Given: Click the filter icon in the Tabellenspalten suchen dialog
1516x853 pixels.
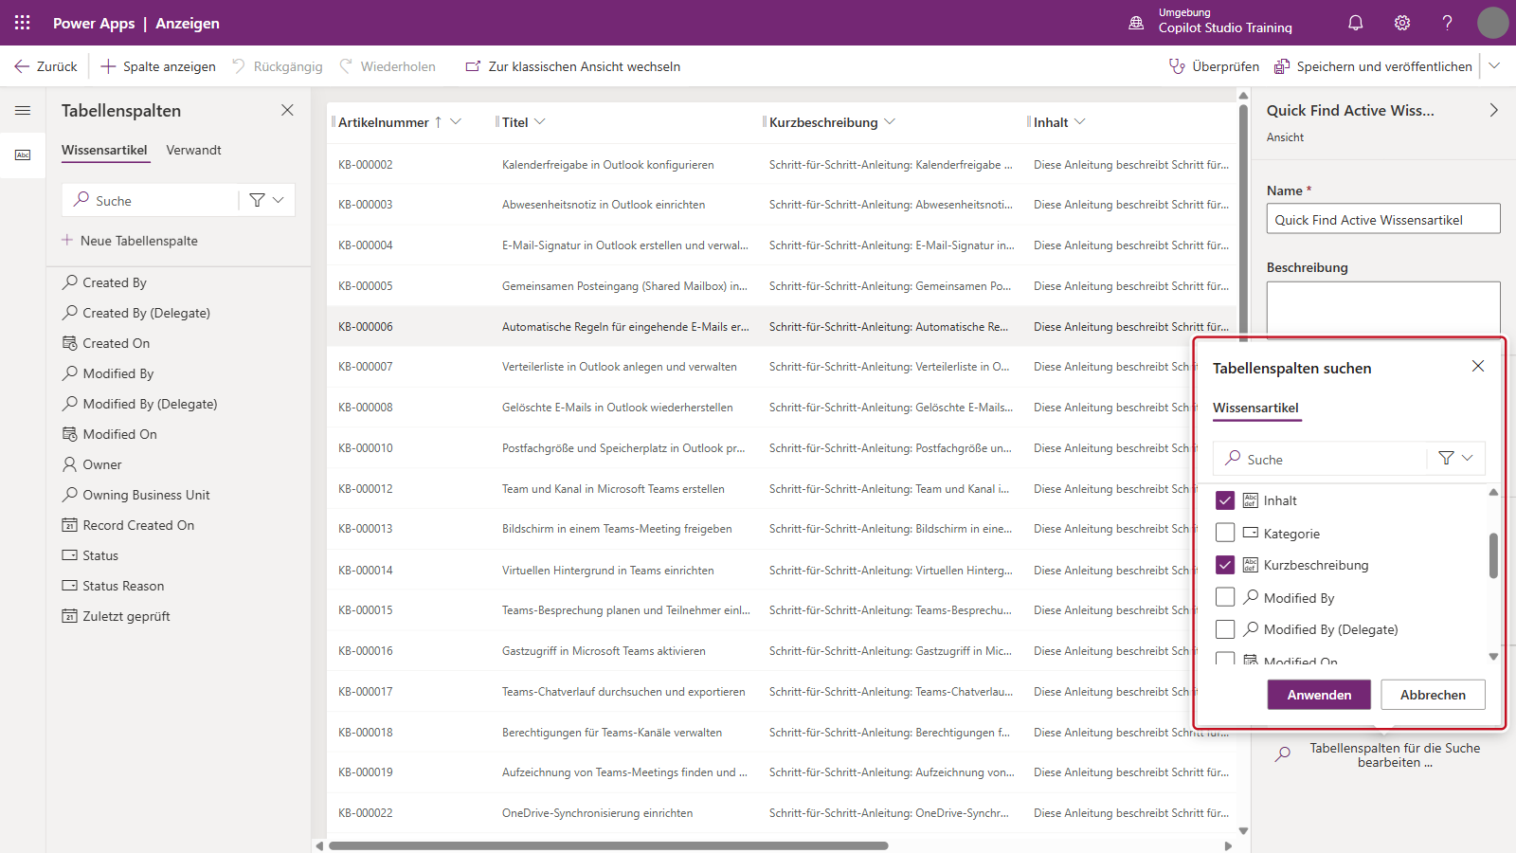Looking at the screenshot, I should [x=1446, y=459].
